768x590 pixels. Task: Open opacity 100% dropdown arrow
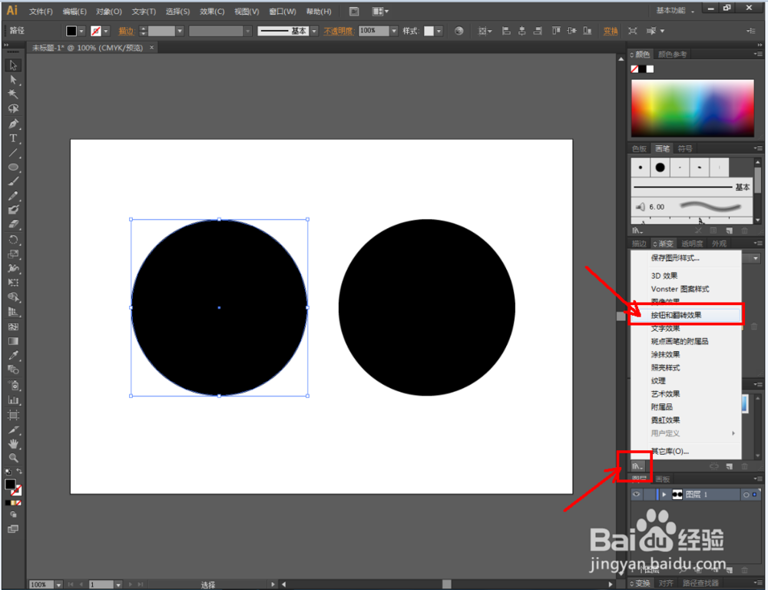(x=394, y=31)
